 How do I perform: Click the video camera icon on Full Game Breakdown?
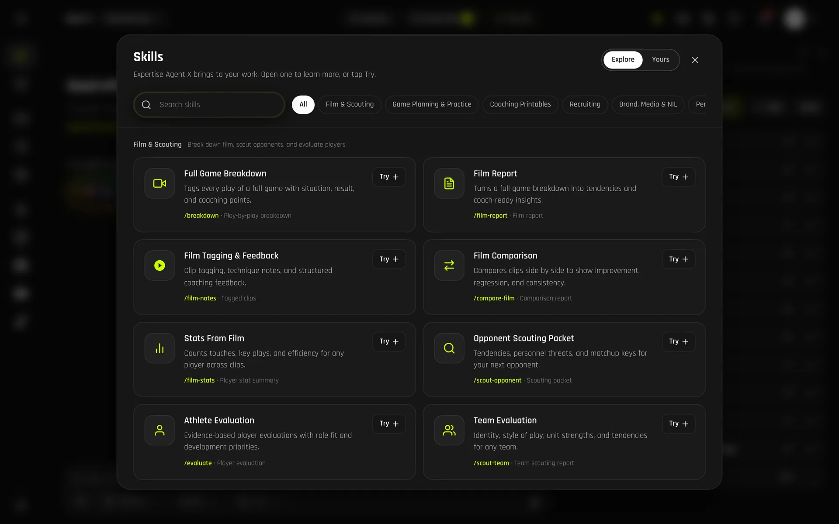[x=159, y=183]
